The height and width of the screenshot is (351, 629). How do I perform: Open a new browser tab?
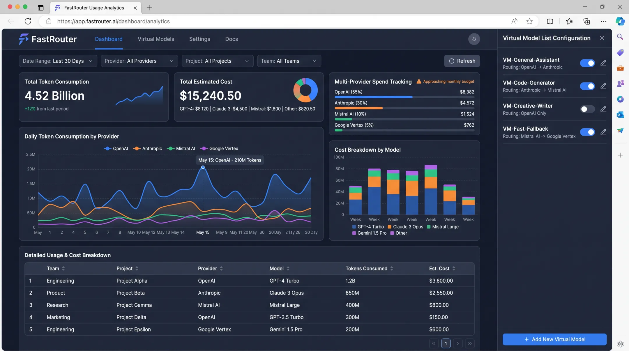click(x=149, y=8)
